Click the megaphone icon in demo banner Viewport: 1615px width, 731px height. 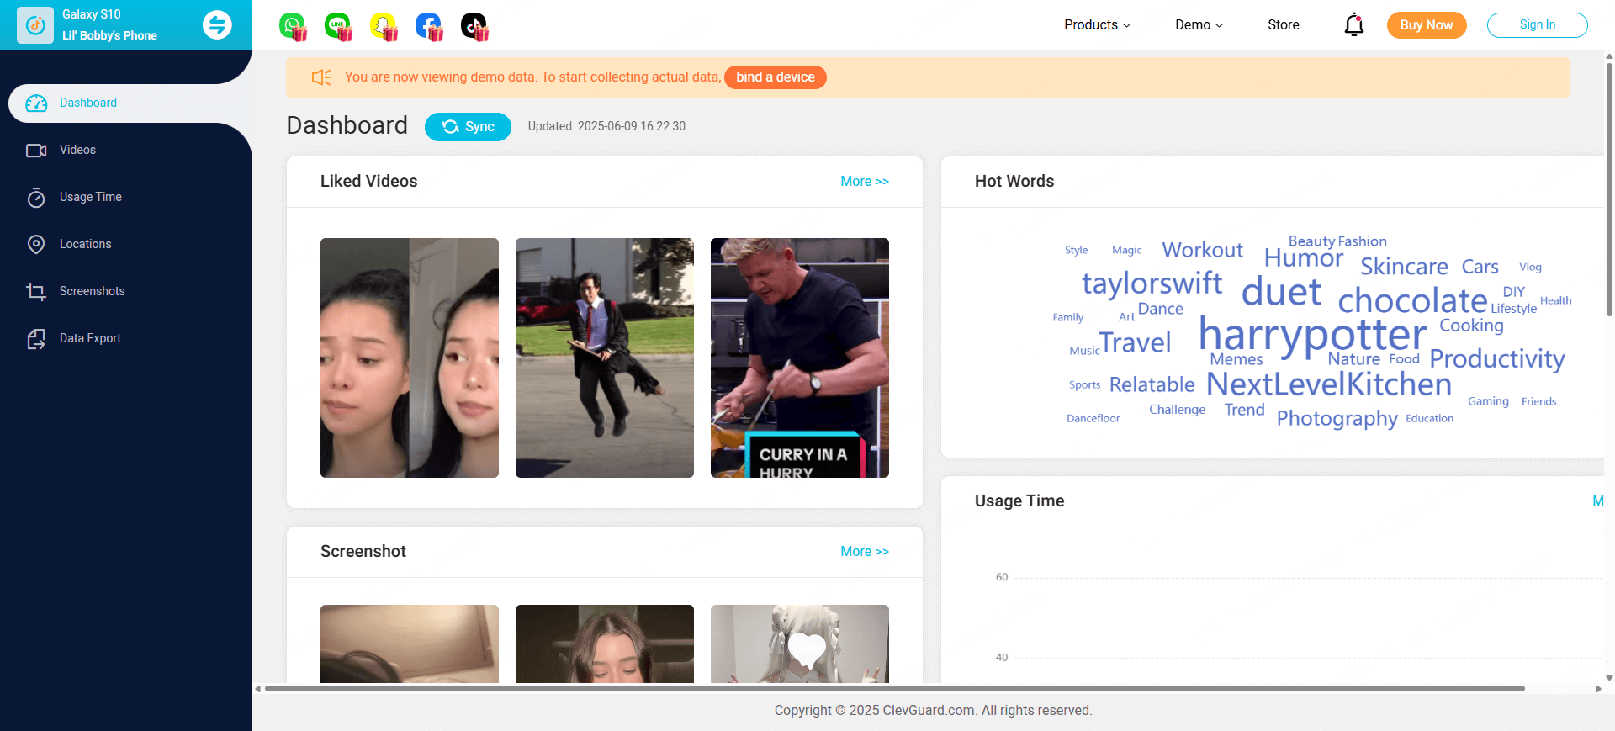click(x=321, y=77)
